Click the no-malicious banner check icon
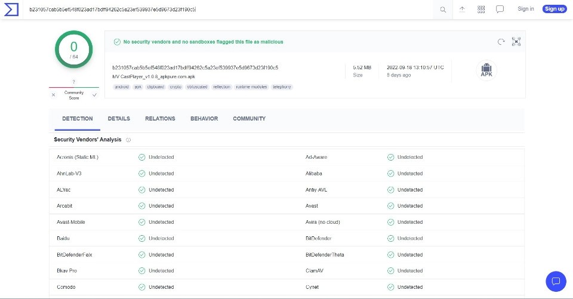 117,42
